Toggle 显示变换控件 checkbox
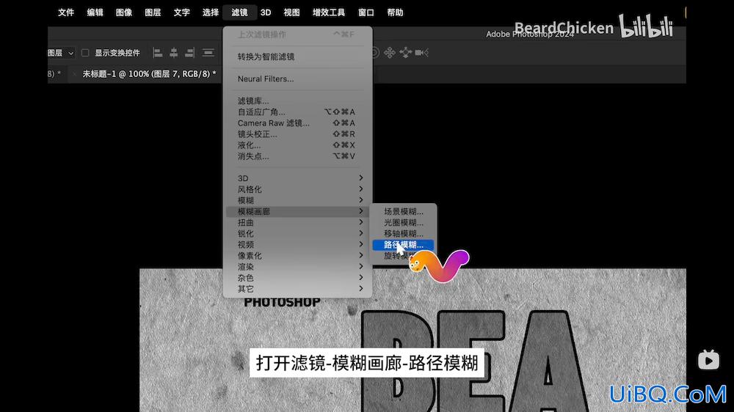The width and height of the screenshot is (734, 412). [x=85, y=53]
